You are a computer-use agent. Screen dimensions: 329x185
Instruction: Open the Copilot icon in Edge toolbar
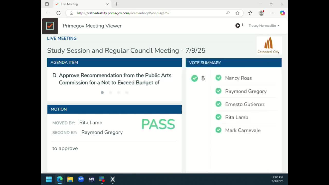pyautogui.click(x=282, y=13)
